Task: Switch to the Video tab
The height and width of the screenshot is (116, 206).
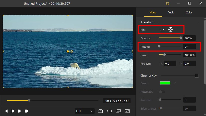Action: tap(153, 12)
